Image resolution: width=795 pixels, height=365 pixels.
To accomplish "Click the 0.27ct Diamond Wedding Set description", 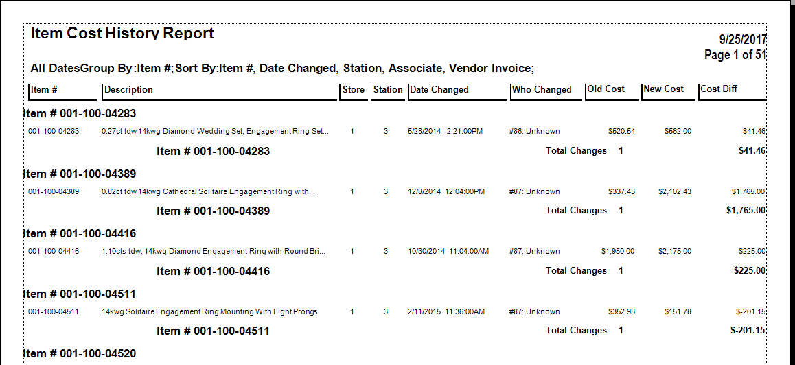I will 215,131.
